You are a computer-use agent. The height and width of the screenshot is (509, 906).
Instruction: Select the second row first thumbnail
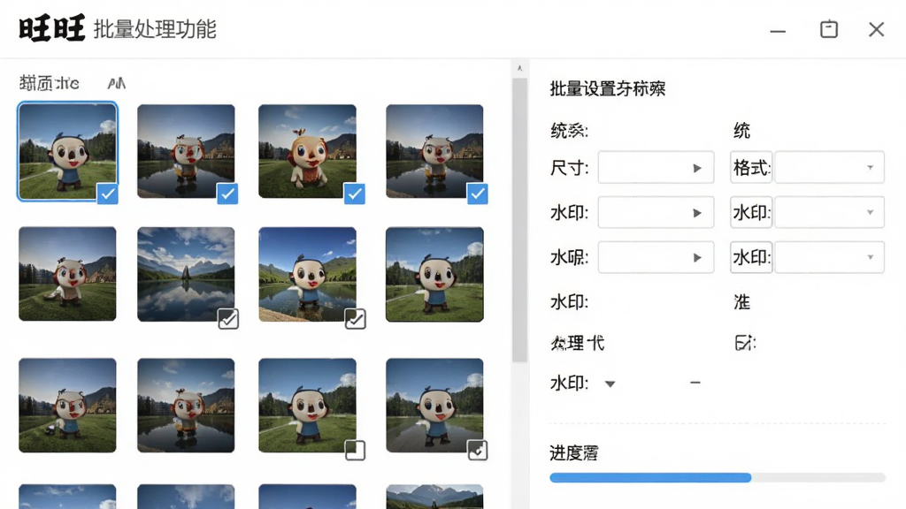point(67,274)
